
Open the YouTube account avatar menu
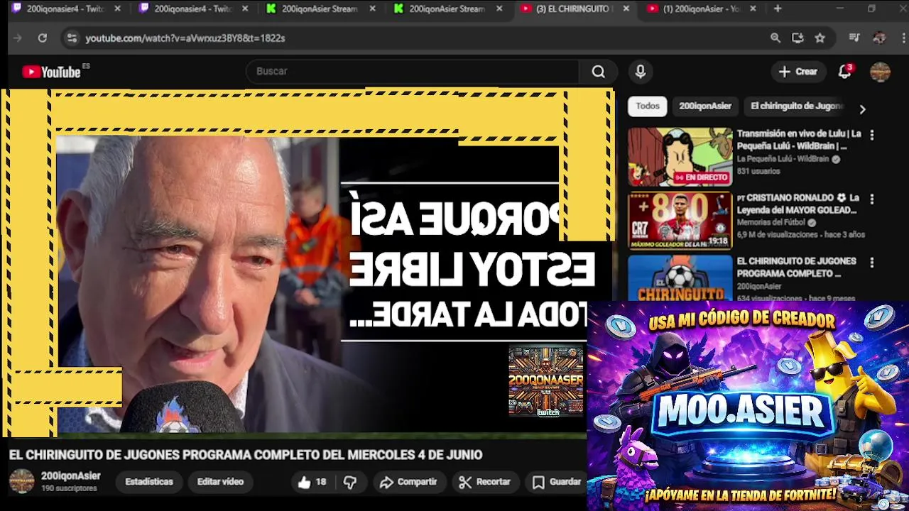coord(880,72)
